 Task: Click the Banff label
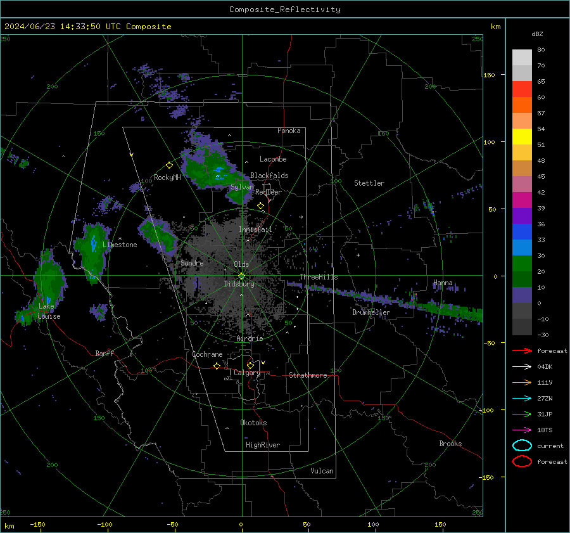point(104,354)
